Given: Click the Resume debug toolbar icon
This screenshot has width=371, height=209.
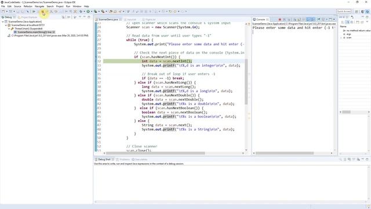Looking at the screenshot, I should [x=34, y=12].
